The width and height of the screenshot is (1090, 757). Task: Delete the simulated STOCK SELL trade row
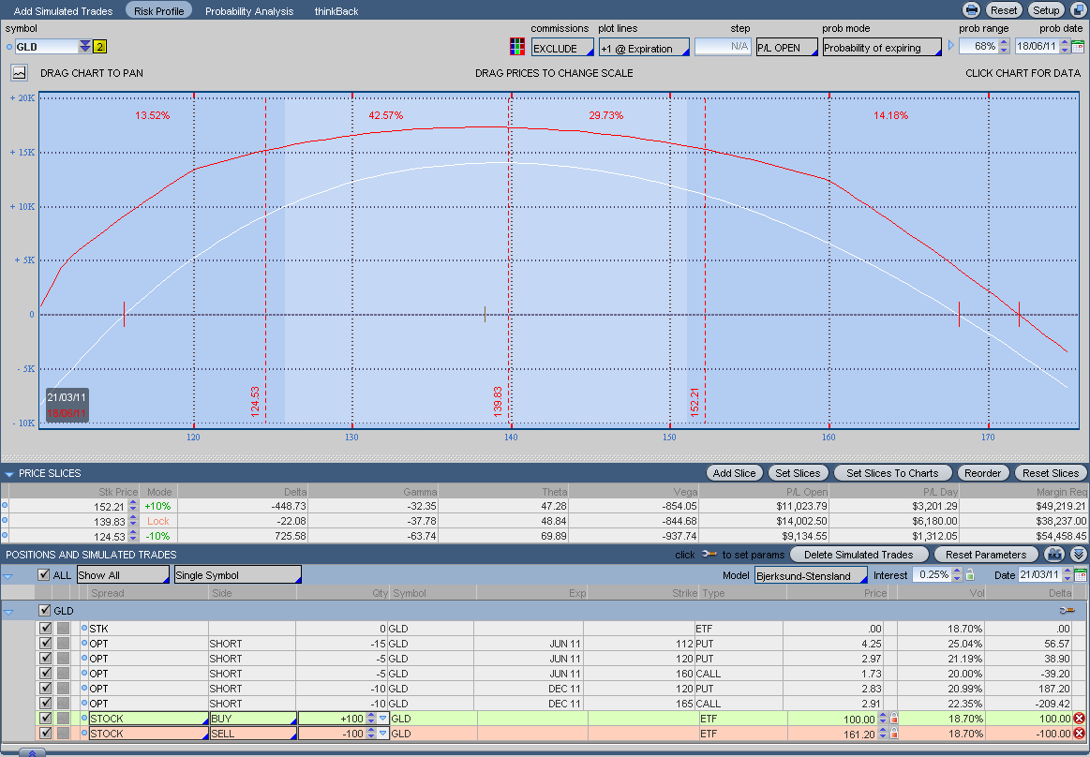pos(1079,734)
